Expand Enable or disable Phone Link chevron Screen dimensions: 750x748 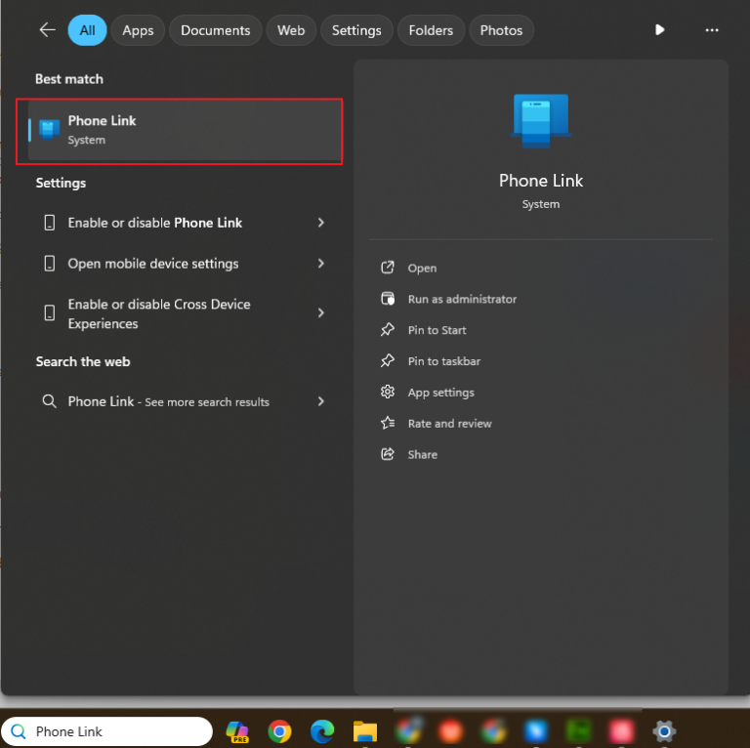321,223
